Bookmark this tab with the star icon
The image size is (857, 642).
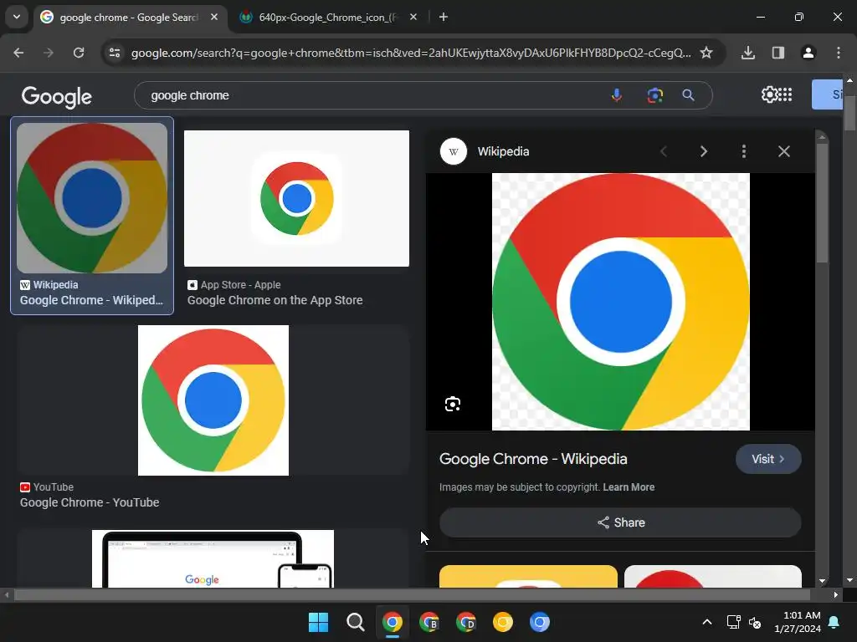(706, 53)
